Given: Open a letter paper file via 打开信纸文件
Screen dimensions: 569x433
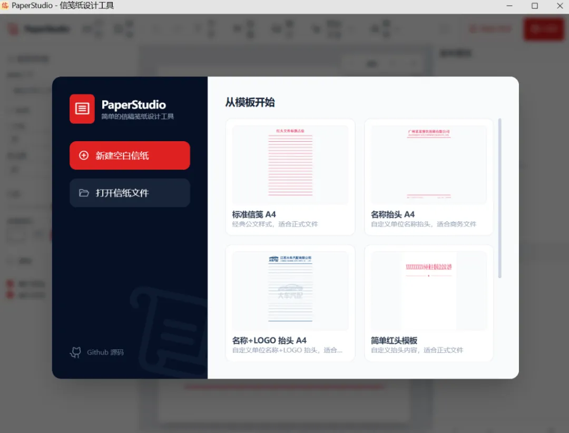Looking at the screenshot, I should point(130,193).
